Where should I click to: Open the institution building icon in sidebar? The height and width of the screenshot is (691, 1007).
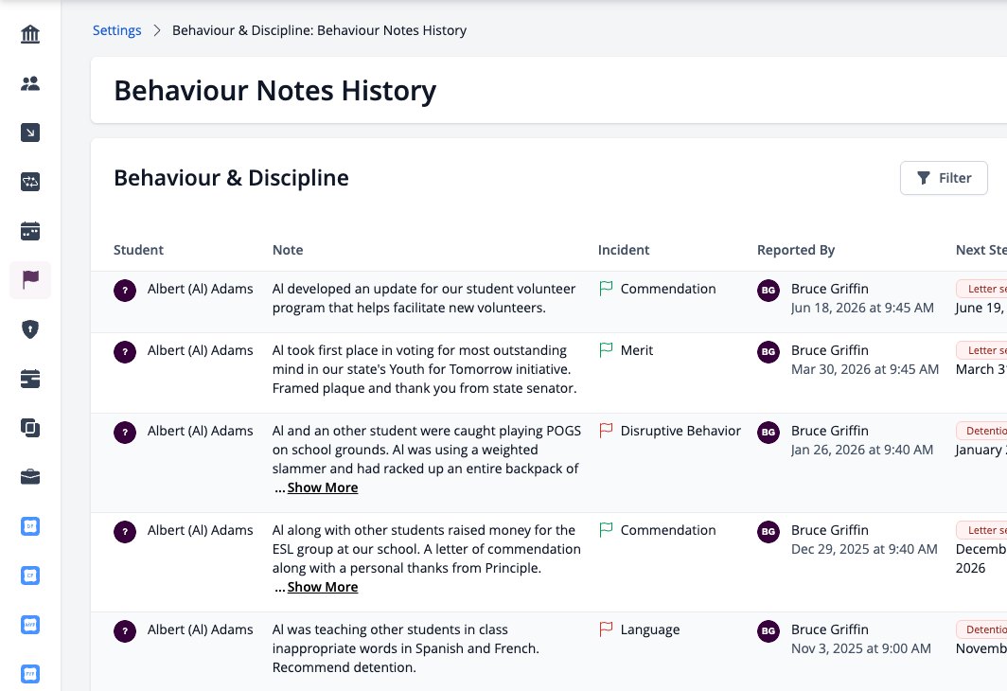pos(30,34)
